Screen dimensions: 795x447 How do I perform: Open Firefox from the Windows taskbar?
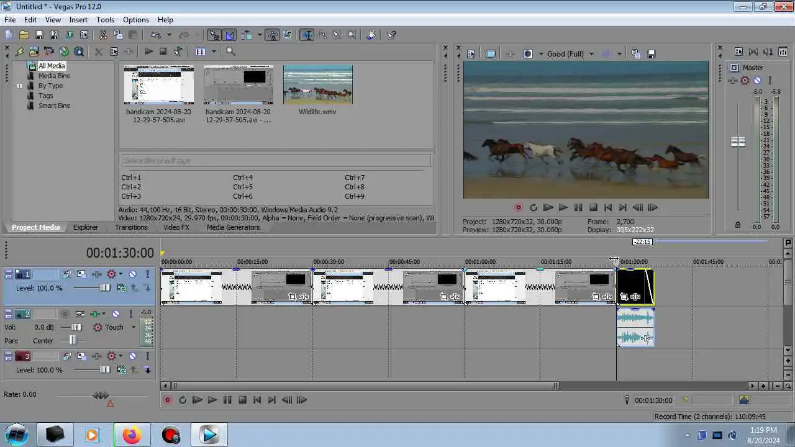click(132, 435)
